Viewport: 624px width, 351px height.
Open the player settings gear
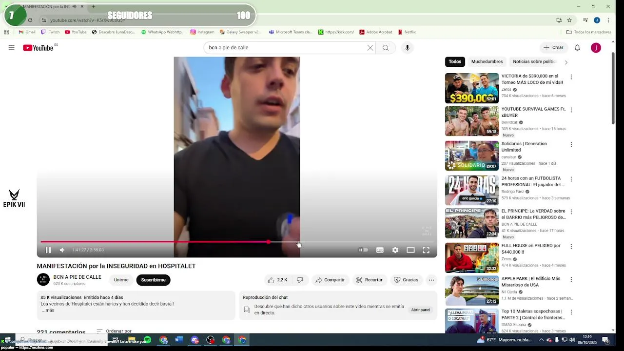(x=395, y=250)
